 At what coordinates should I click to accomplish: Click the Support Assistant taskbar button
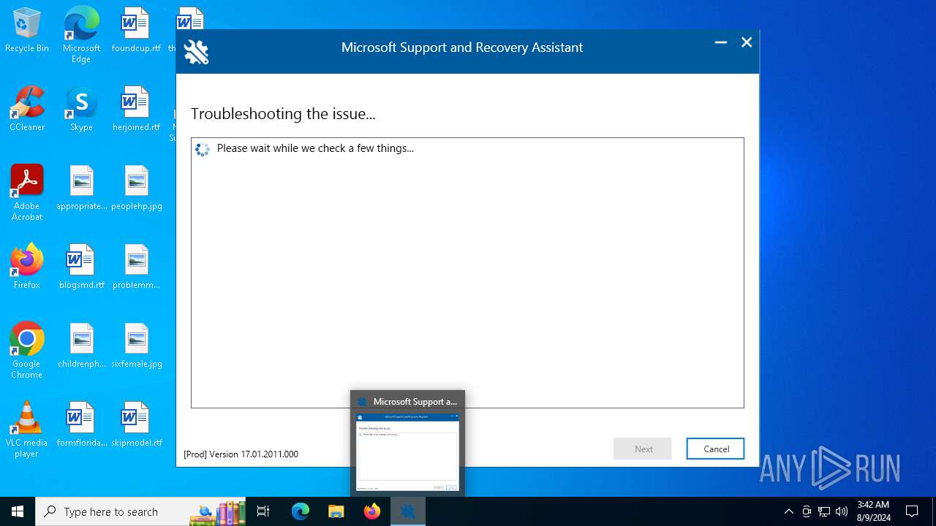point(408,511)
